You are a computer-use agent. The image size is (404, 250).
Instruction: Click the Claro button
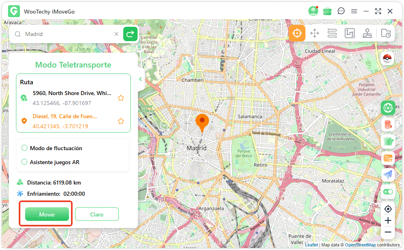coord(97,214)
